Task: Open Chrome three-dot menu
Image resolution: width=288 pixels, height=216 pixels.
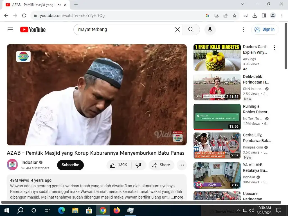Action: (282, 15)
